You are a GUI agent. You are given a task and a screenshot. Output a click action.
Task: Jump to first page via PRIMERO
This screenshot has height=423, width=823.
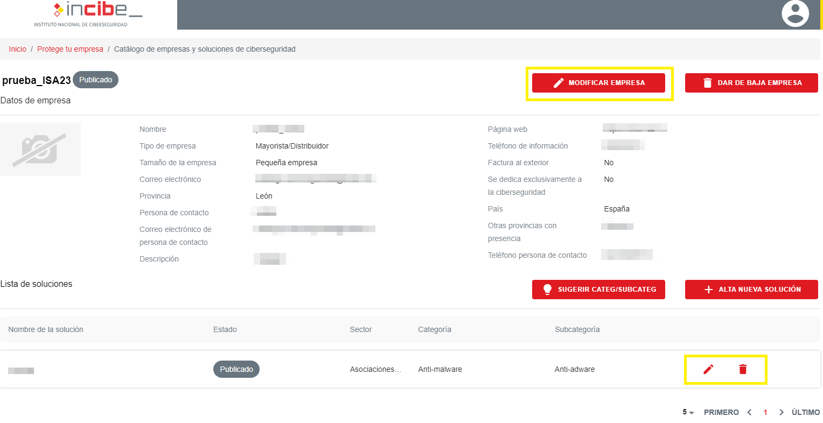(x=721, y=412)
